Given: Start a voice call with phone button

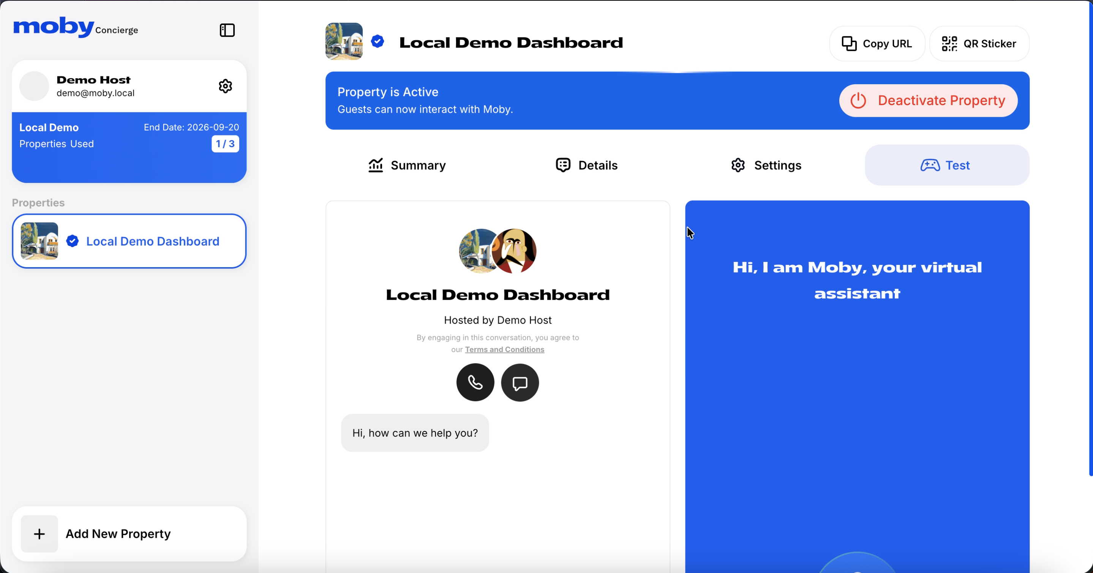Looking at the screenshot, I should pyautogui.click(x=475, y=383).
